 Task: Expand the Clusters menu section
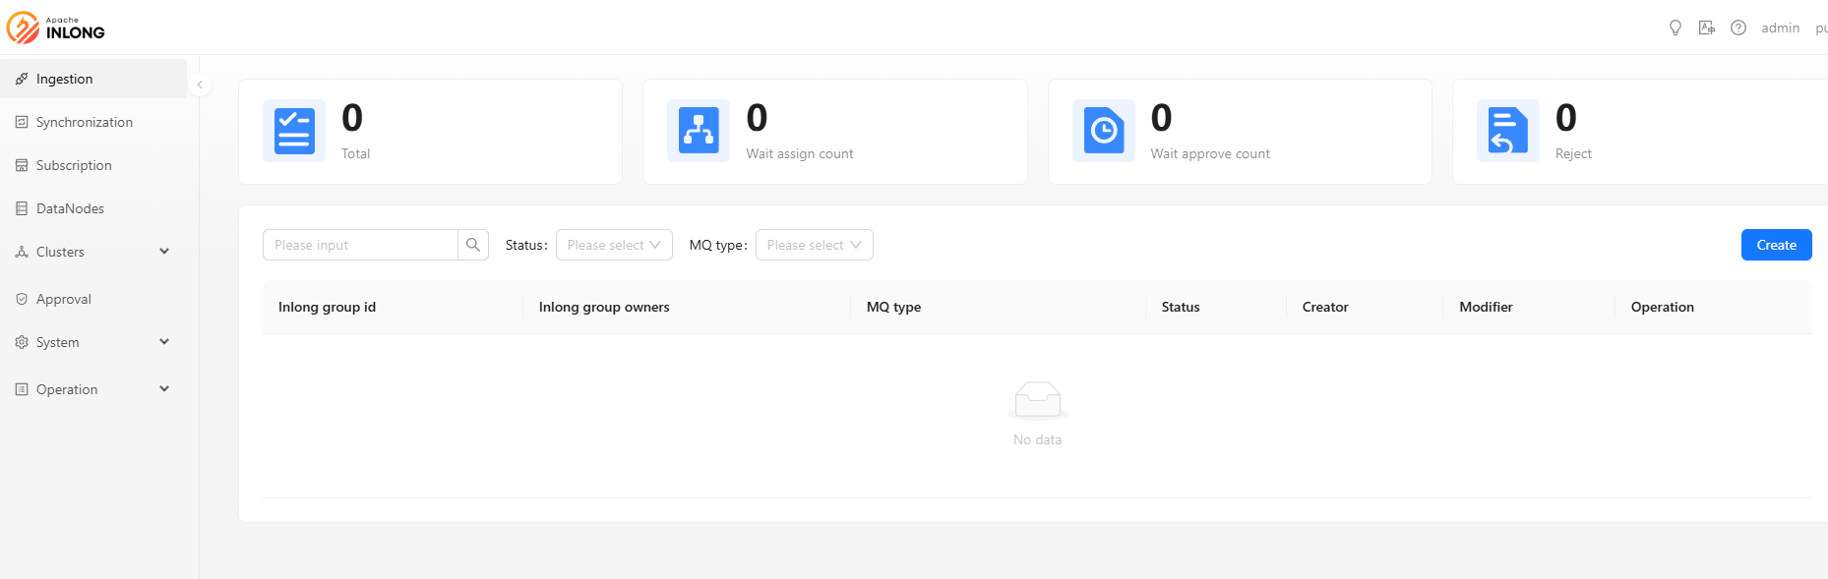(93, 252)
